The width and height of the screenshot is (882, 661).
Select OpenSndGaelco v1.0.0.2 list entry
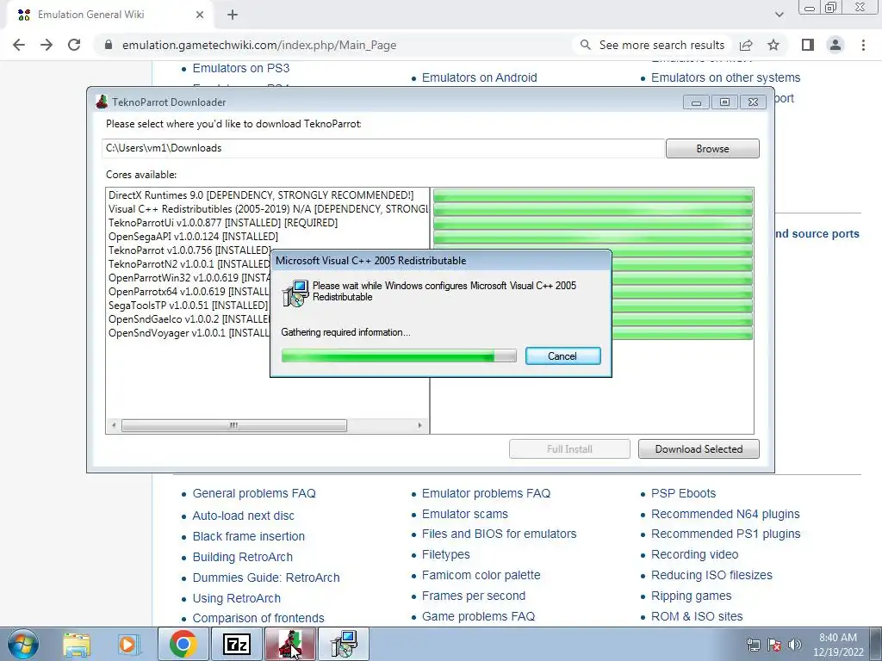pyautogui.click(x=189, y=318)
